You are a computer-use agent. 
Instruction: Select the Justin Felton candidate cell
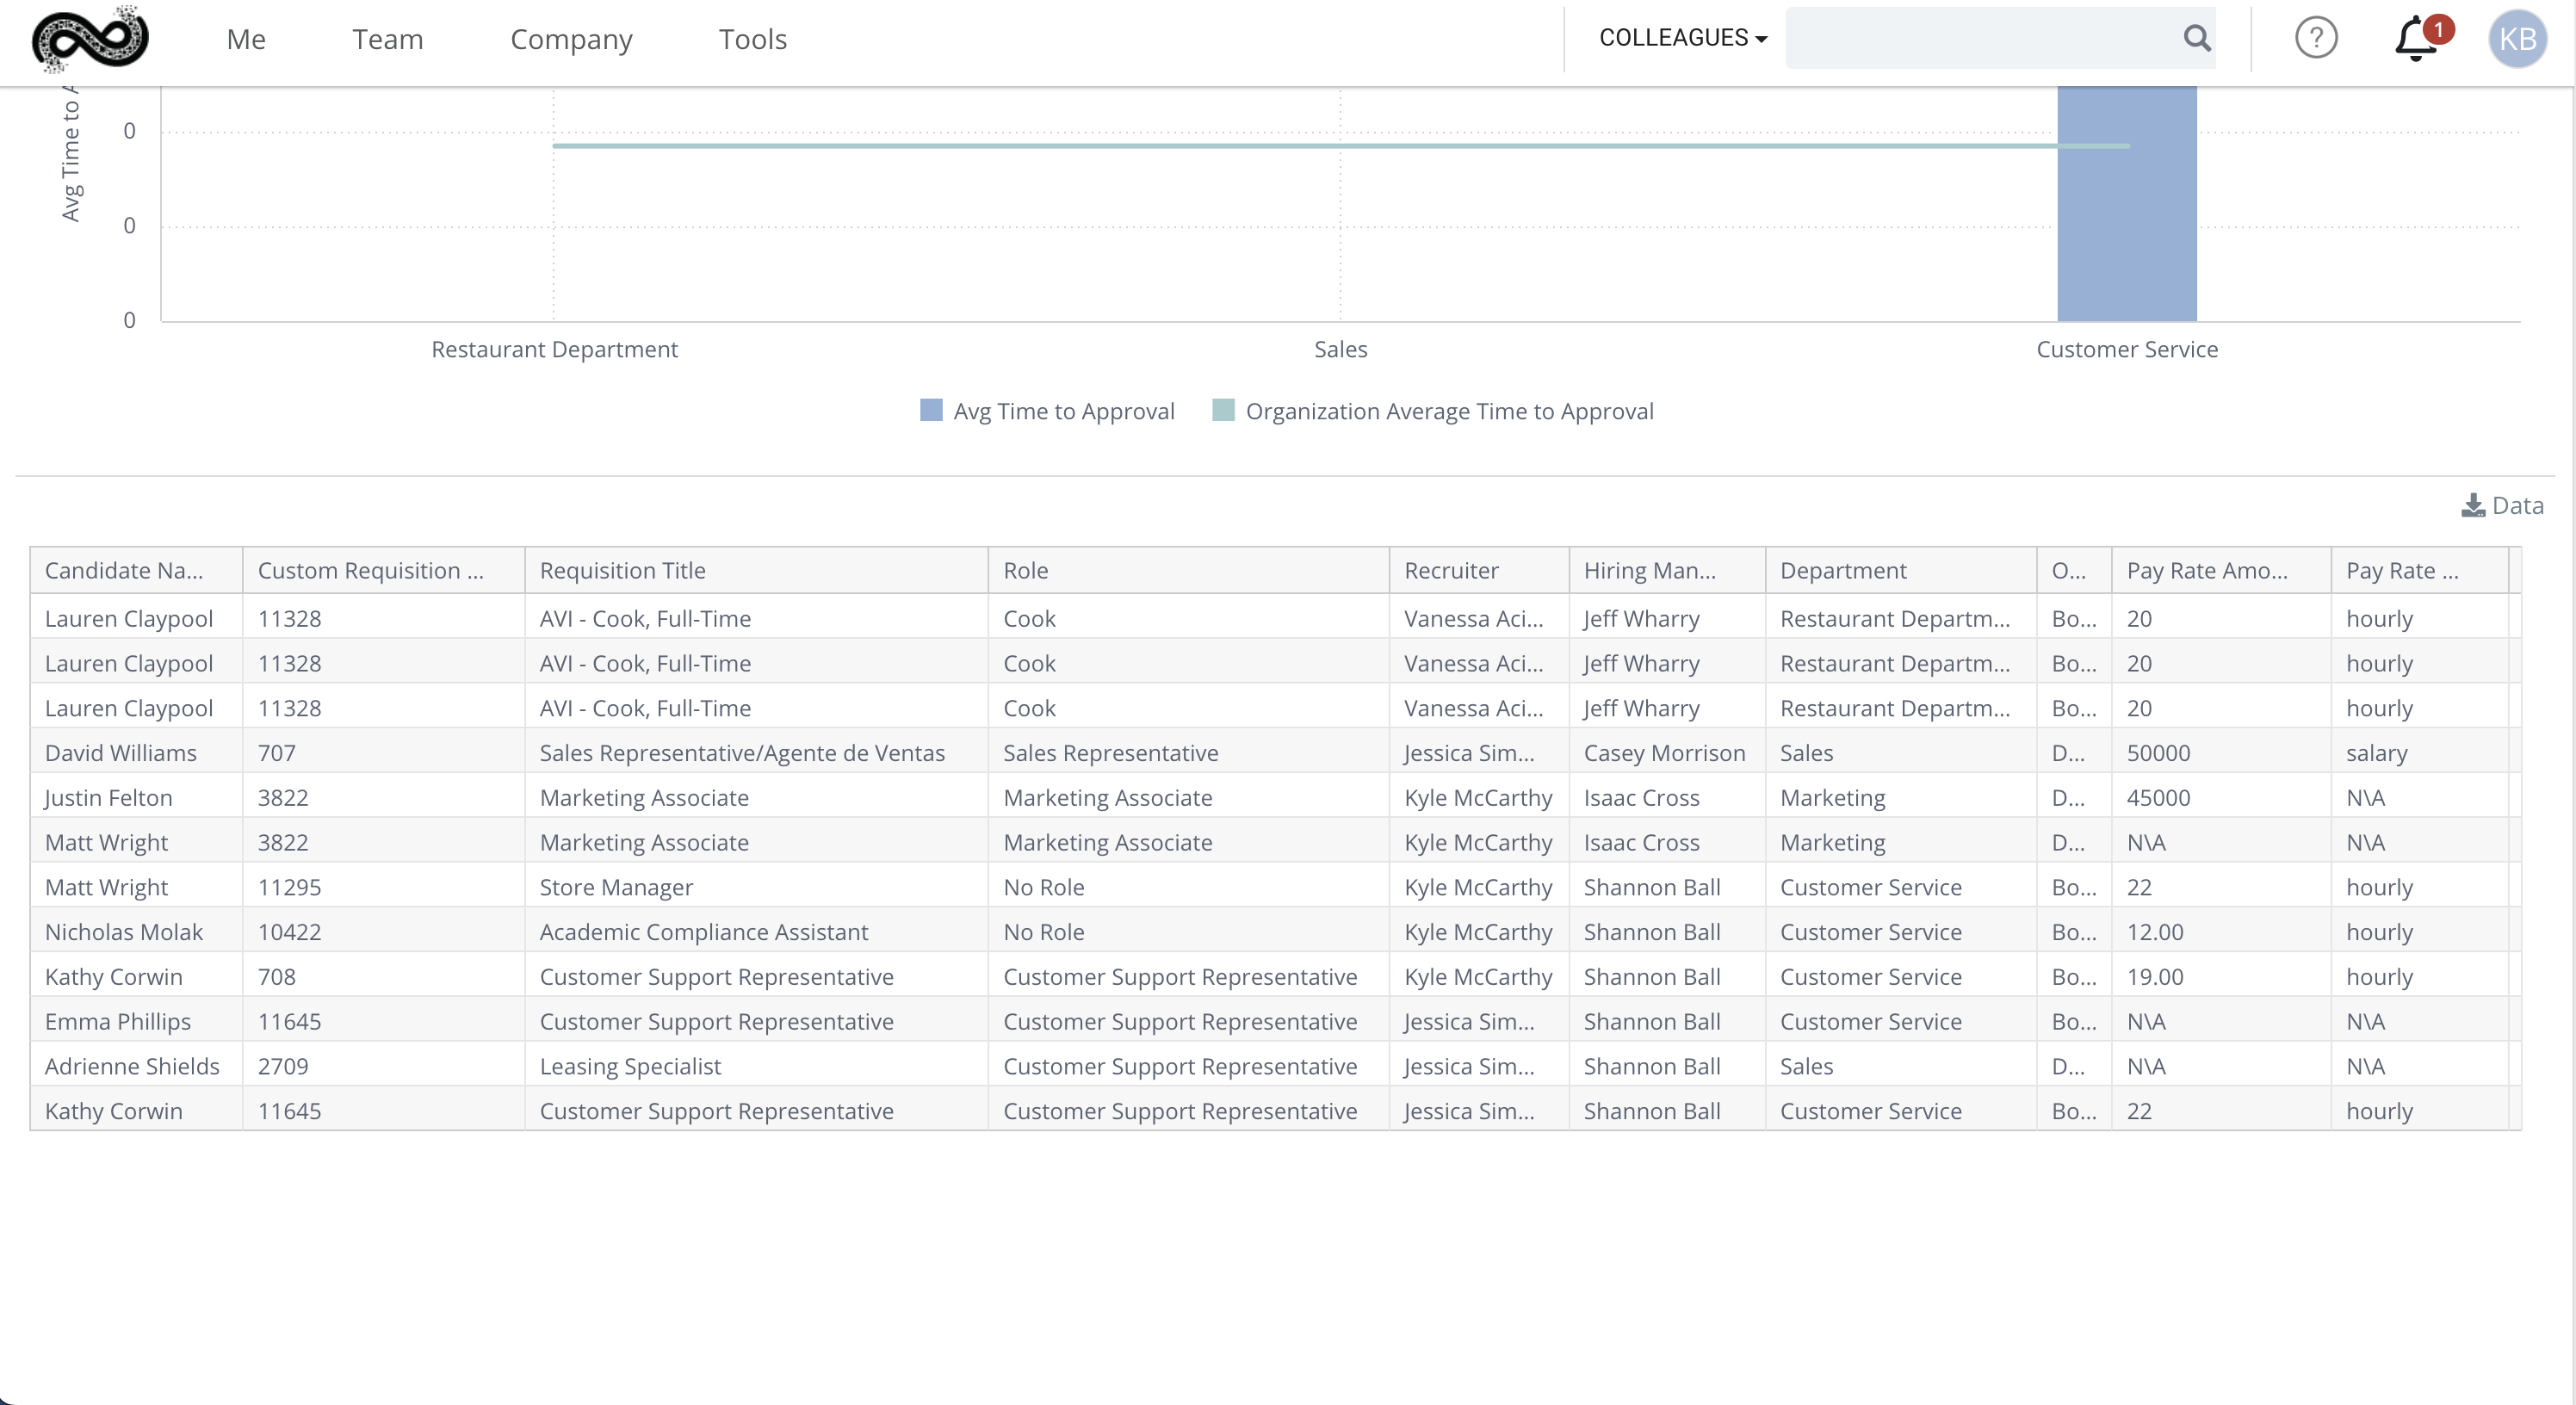click(136, 797)
